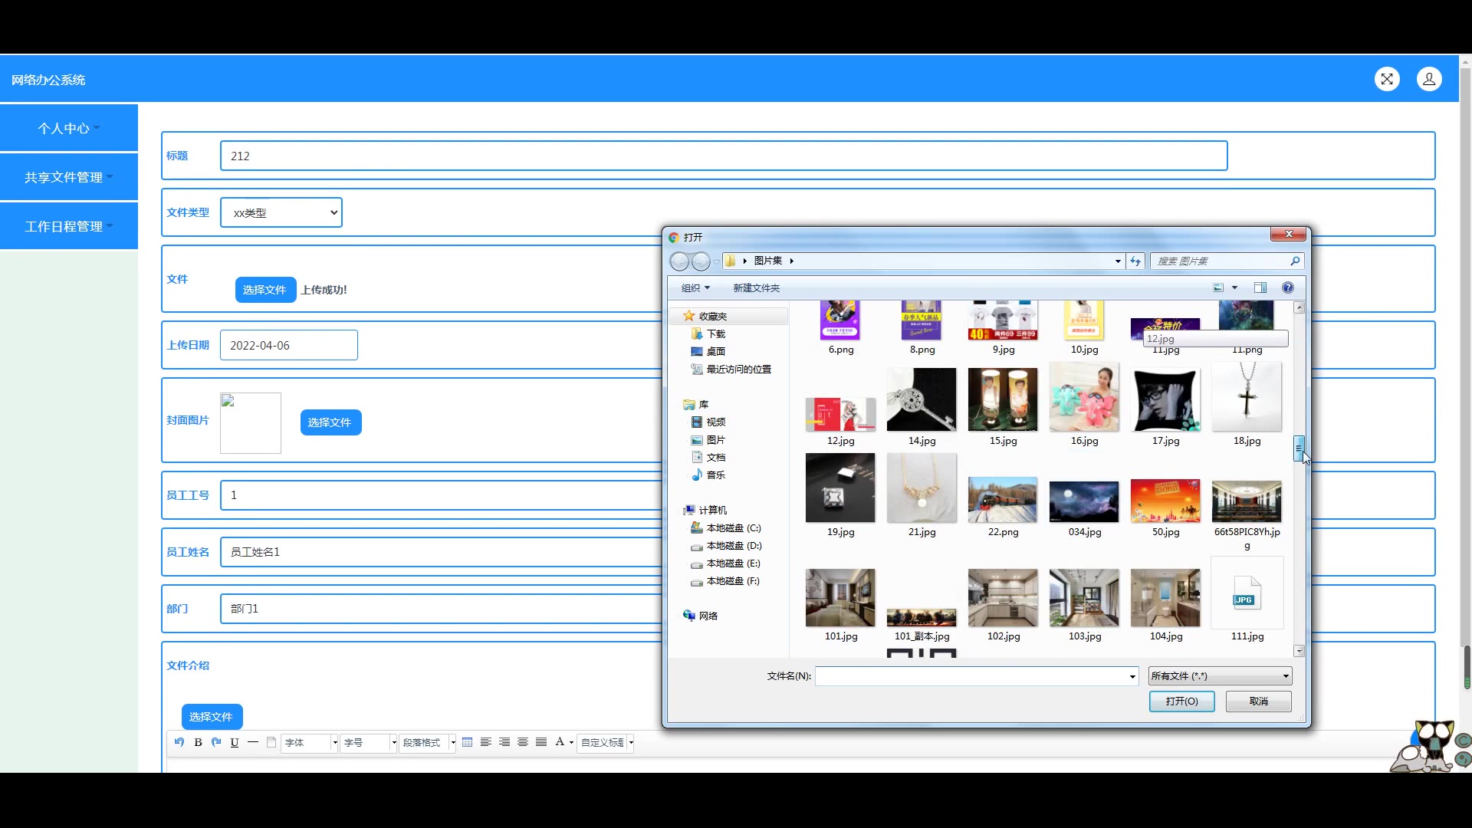The height and width of the screenshot is (828, 1472).
Task: Open the 所有文件 file type filter dropdown
Action: [1220, 676]
